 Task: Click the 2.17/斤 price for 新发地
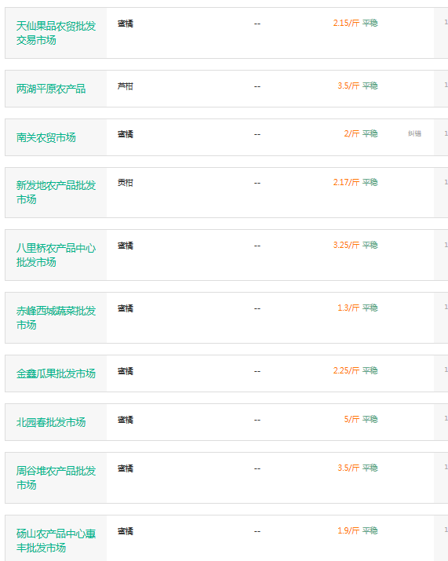[x=346, y=182]
